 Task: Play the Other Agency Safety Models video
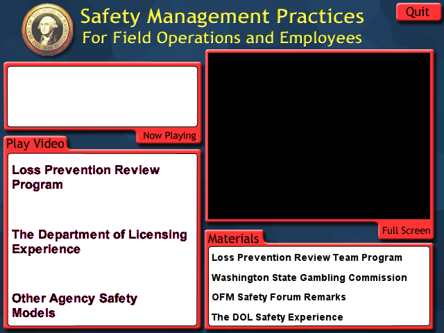click(74, 306)
